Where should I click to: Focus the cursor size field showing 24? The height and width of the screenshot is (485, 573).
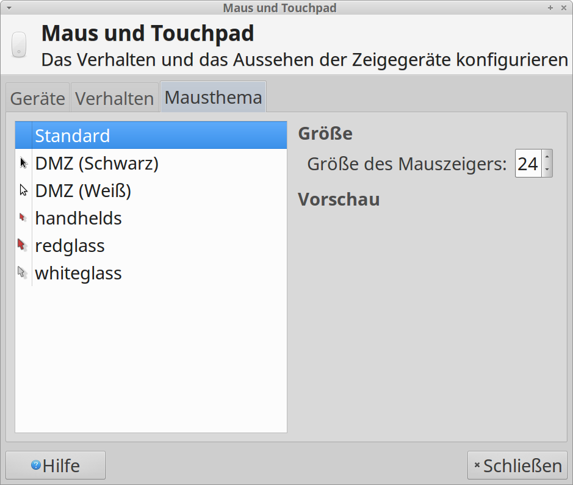528,163
